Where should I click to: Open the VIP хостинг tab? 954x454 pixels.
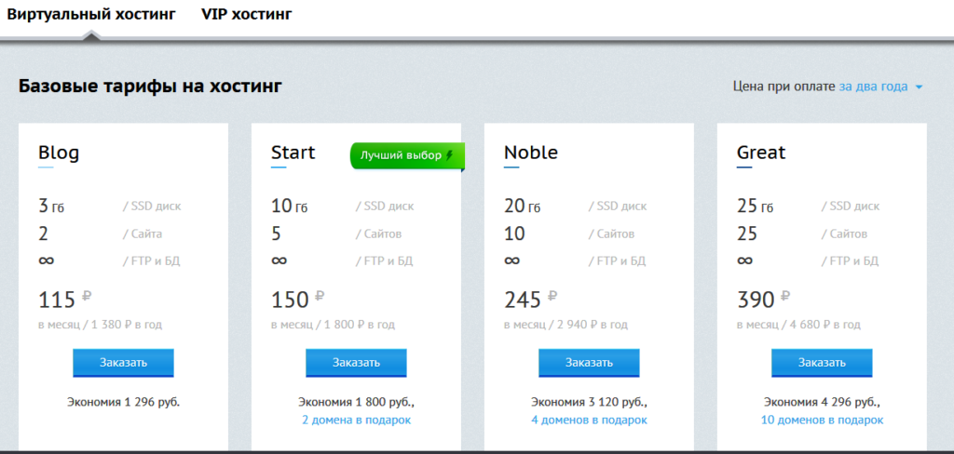click(246, 15)
